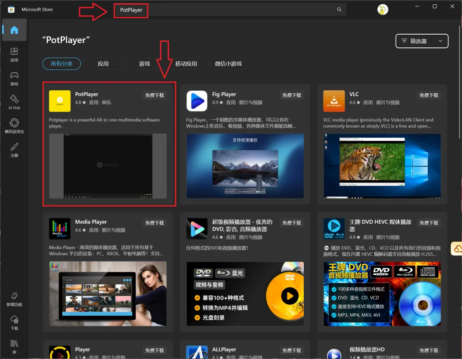Select the 应用 category tab
462x359 pixels.
tap(103, 64)
